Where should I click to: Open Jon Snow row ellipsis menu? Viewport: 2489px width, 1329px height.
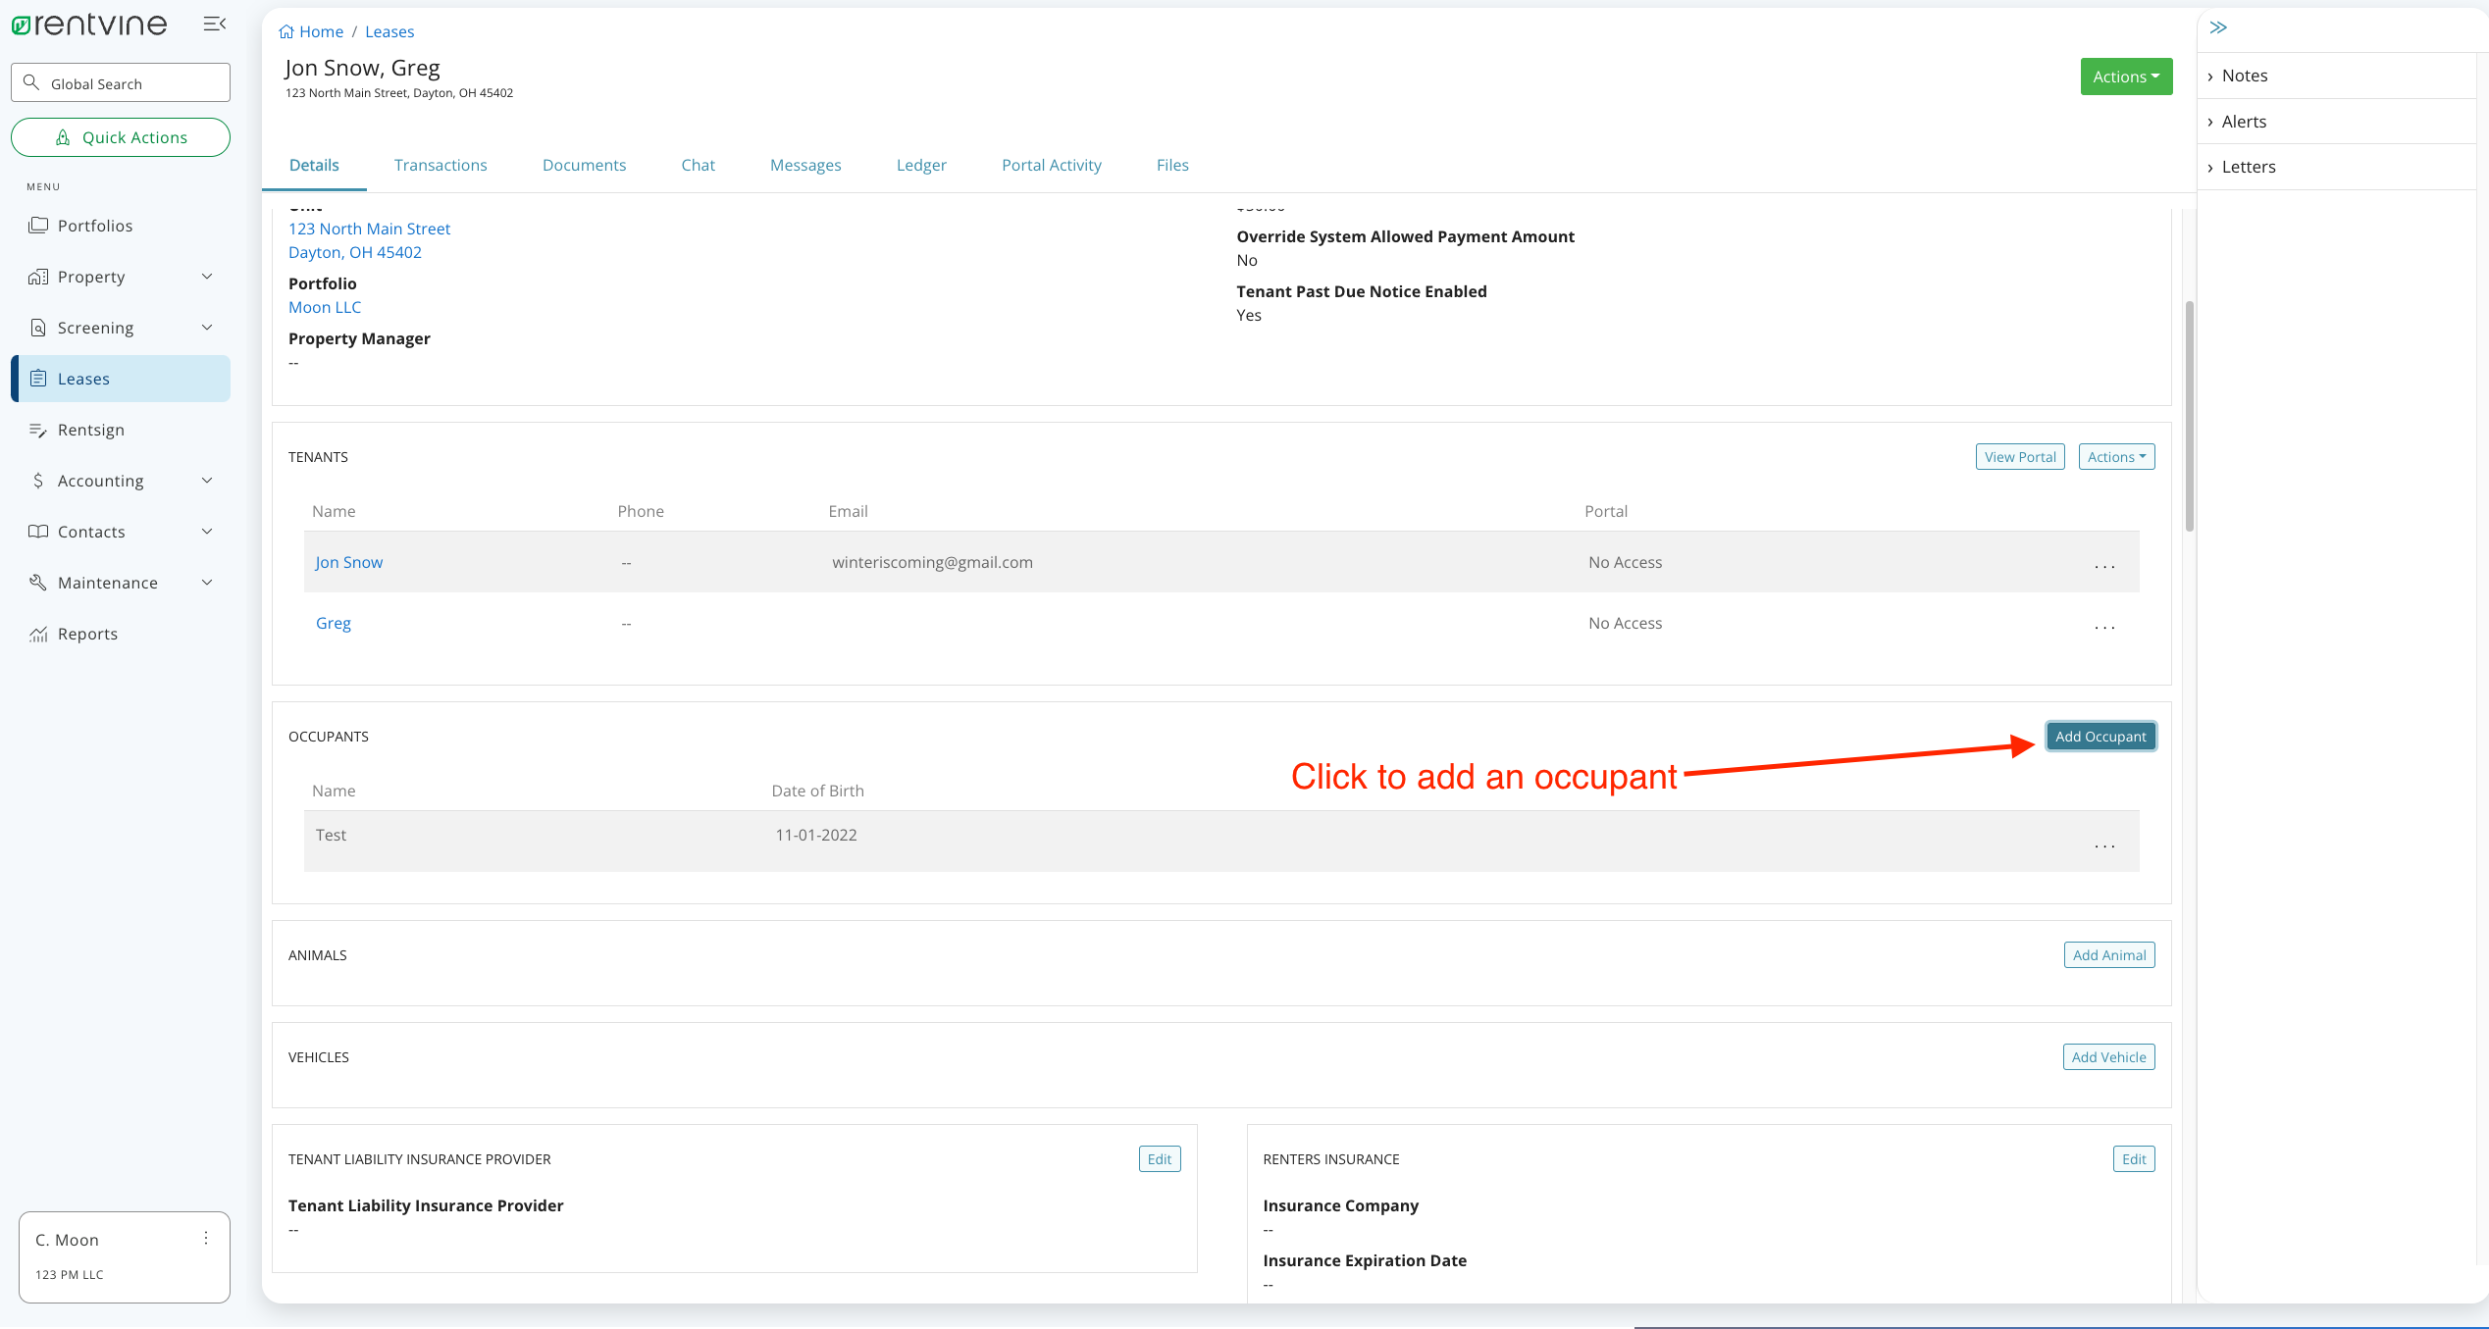tap(2104, 565)
